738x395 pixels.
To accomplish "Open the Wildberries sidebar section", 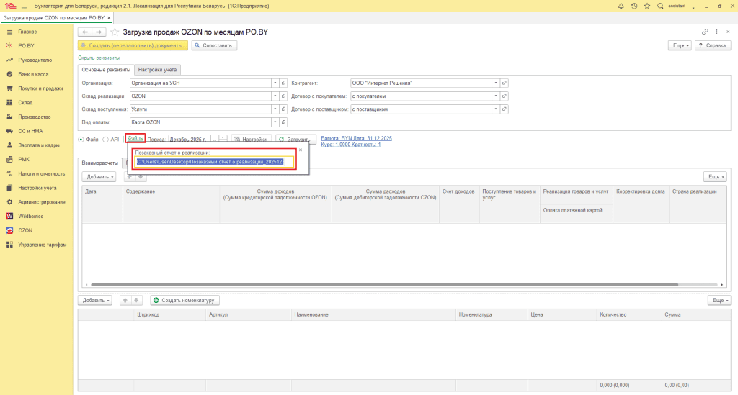I will point(30,216).
